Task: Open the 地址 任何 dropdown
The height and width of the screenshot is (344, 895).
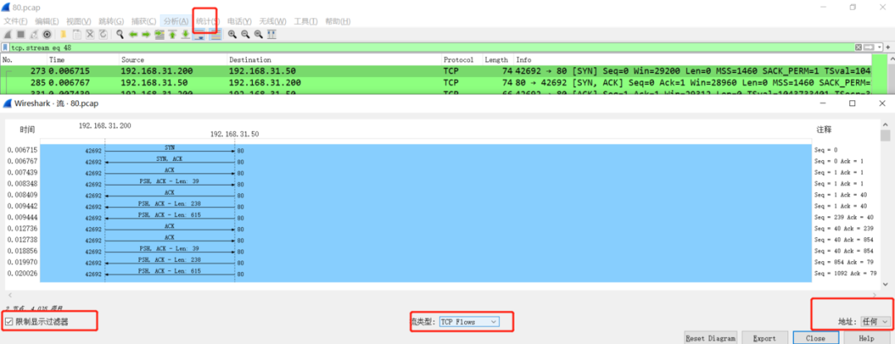Action: tap(876, 322)
